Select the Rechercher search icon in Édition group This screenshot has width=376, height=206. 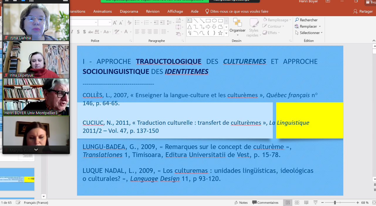pyautogui.click(x=296, y=20)
